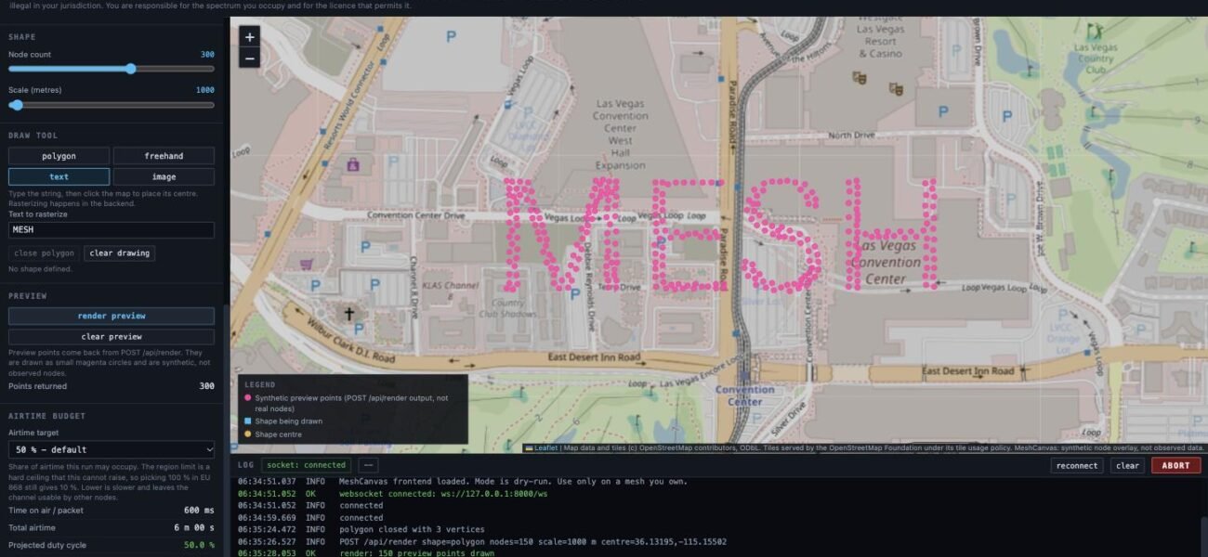The height and width of the screenshot is (557, 1208).
Task: Click the 'No shape defined.' status text
Action: (40, 269)
